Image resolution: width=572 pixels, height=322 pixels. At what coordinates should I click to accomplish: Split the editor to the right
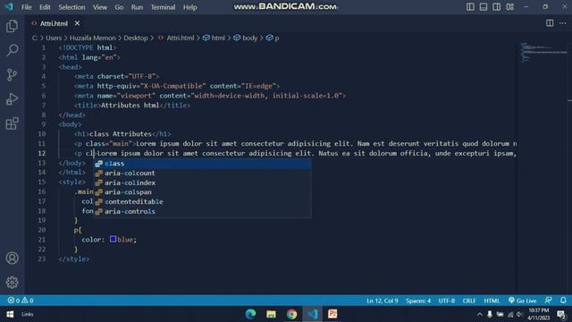[550, 23]
